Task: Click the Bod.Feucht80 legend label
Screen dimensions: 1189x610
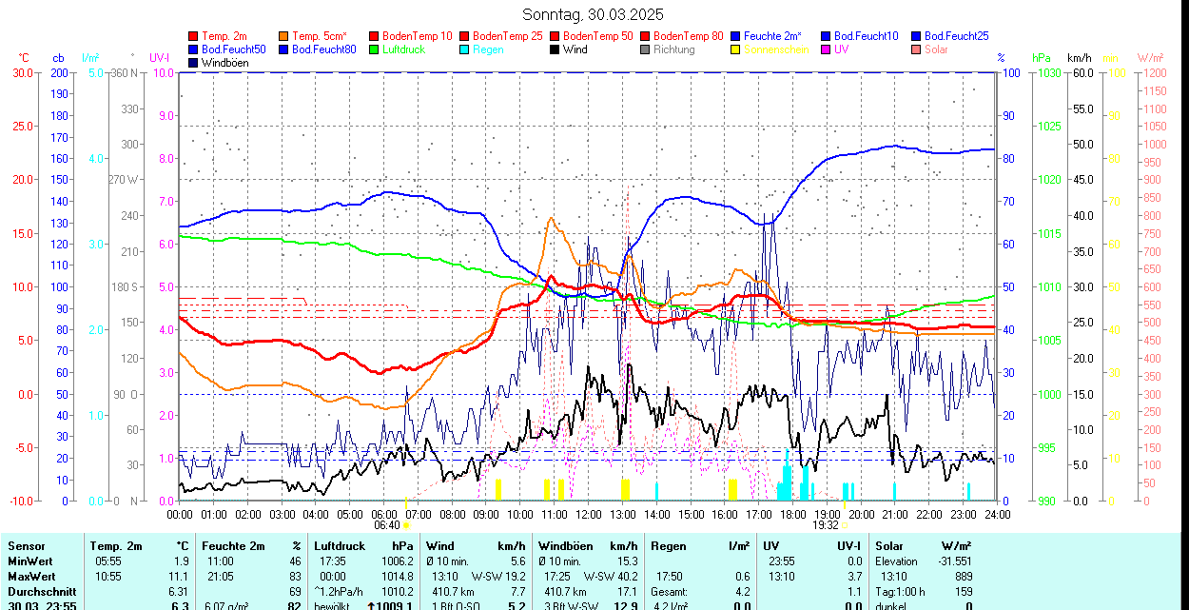Action: coord(323,49)
